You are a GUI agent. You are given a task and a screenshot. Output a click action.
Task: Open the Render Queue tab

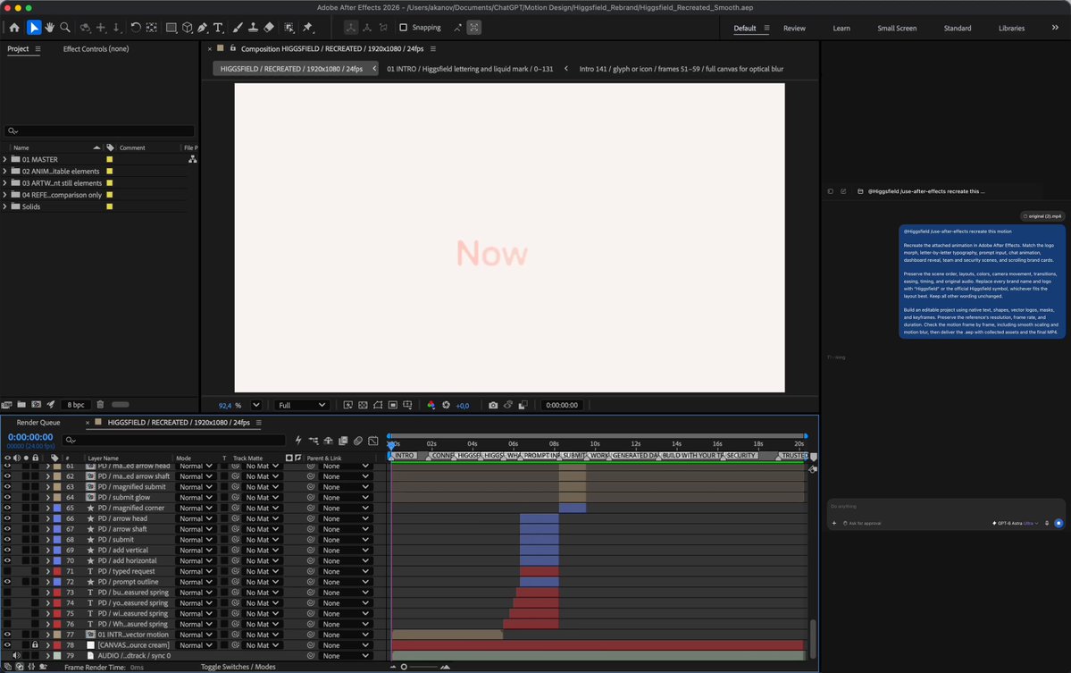[x=38, y=422]
